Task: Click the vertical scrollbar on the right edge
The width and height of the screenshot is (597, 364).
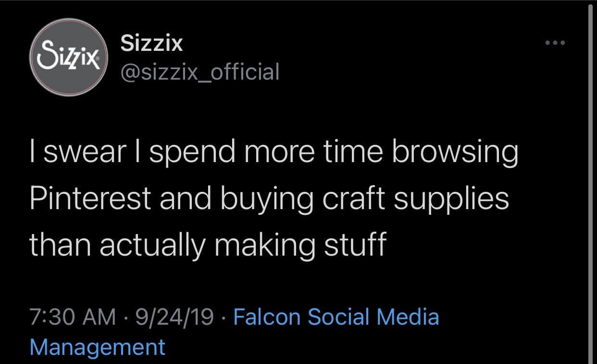Action: [x=589, y=182]
